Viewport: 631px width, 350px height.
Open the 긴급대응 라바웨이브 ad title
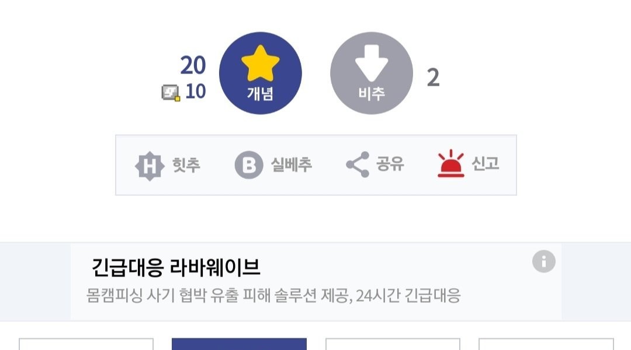coord(176,267)
